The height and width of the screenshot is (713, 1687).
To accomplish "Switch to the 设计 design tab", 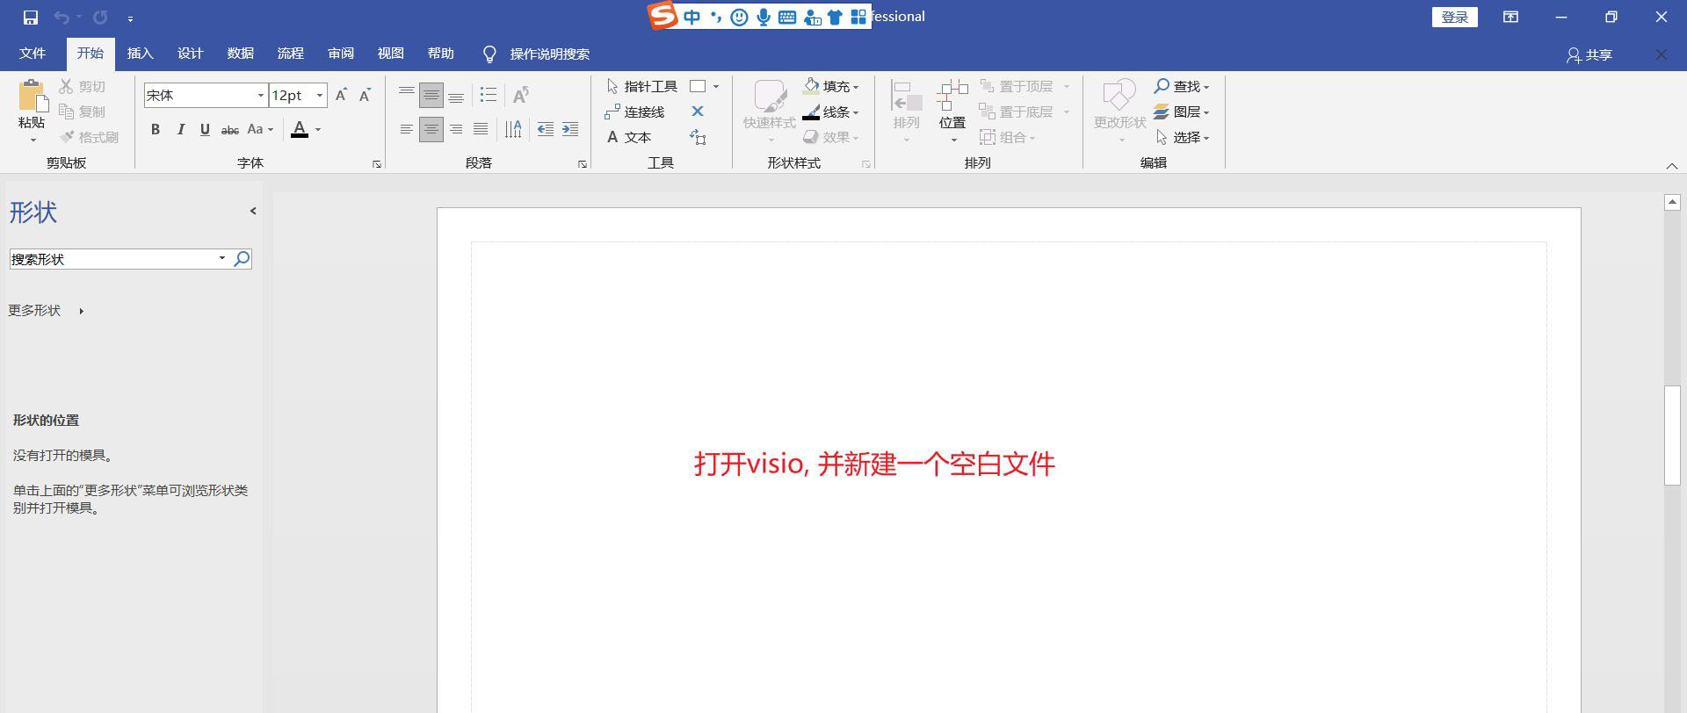I will 191,54.
